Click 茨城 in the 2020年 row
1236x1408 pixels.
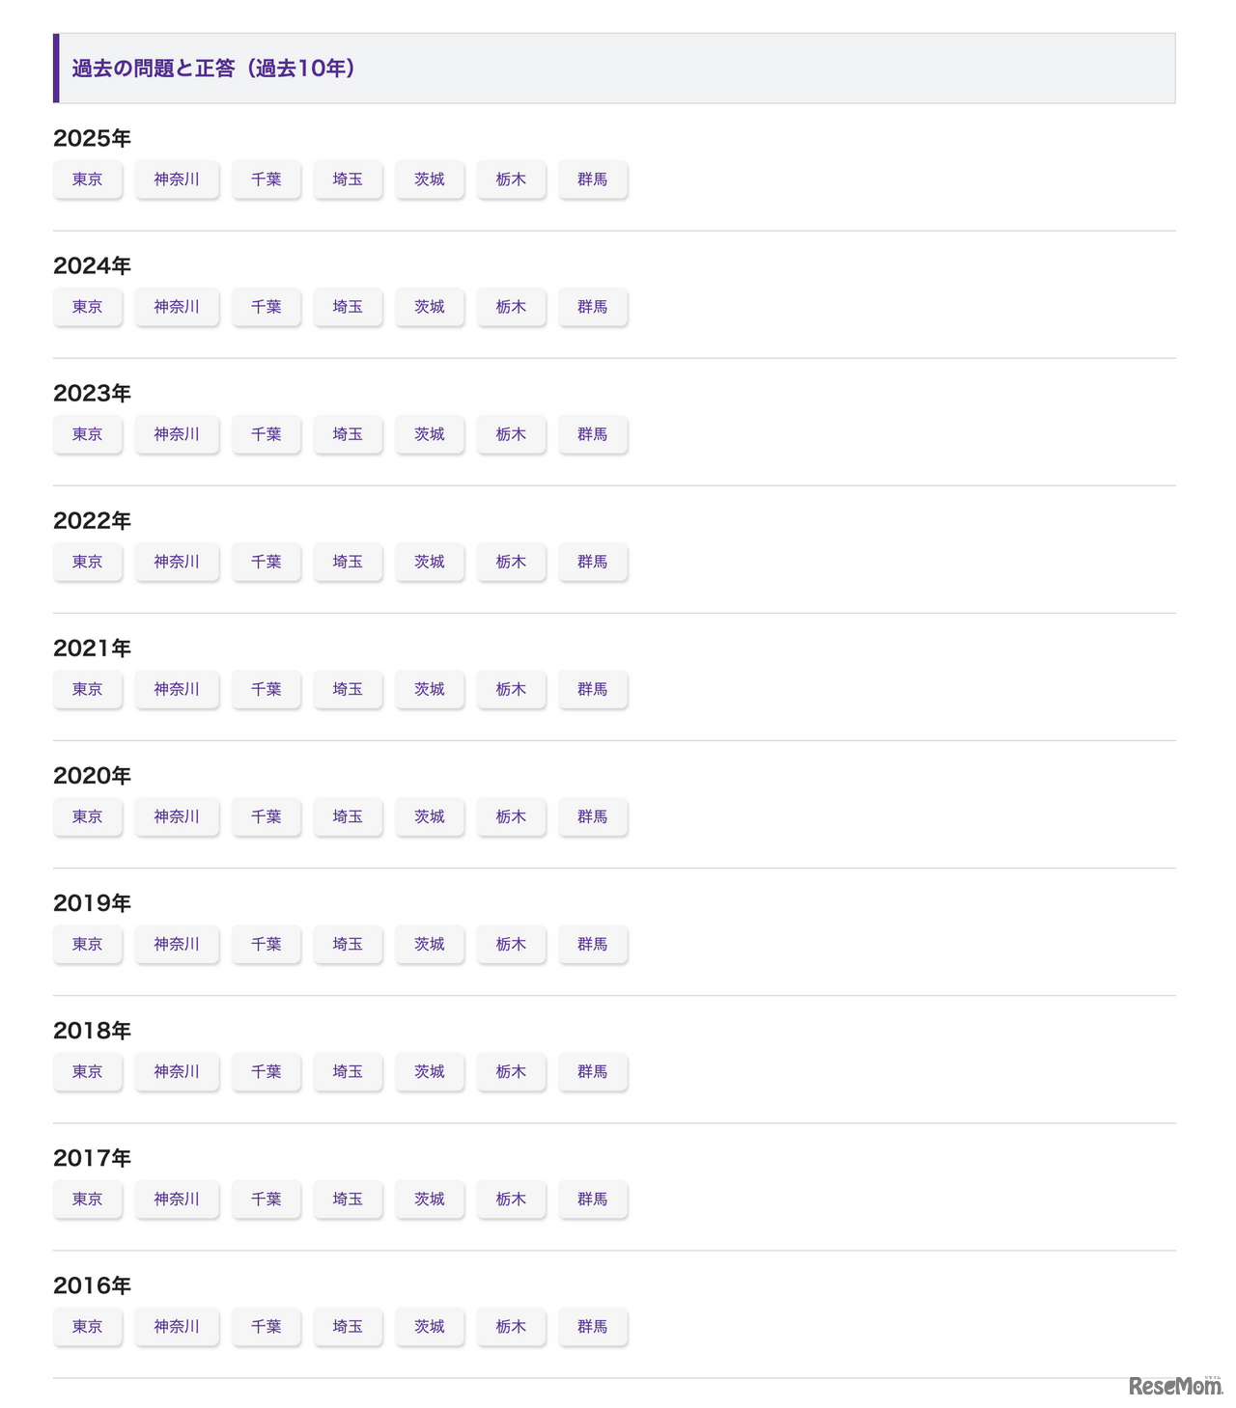point(430,816)
